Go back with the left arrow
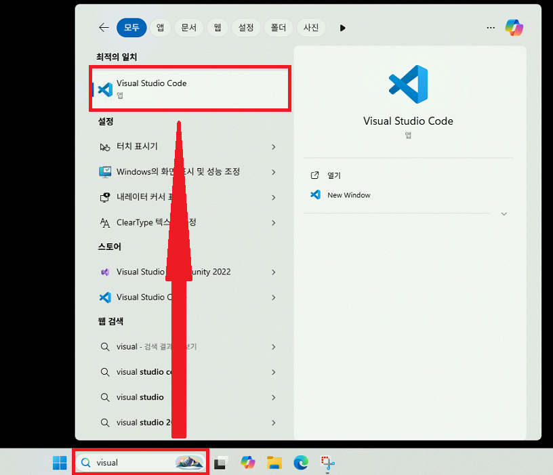The height and width of the screenshot is (475, 553). coord(104,28)
